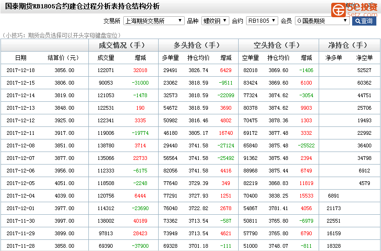Click the 多头持仓(手) group header
The height and width of the screenshot is (251, 381).
[197, 45]
